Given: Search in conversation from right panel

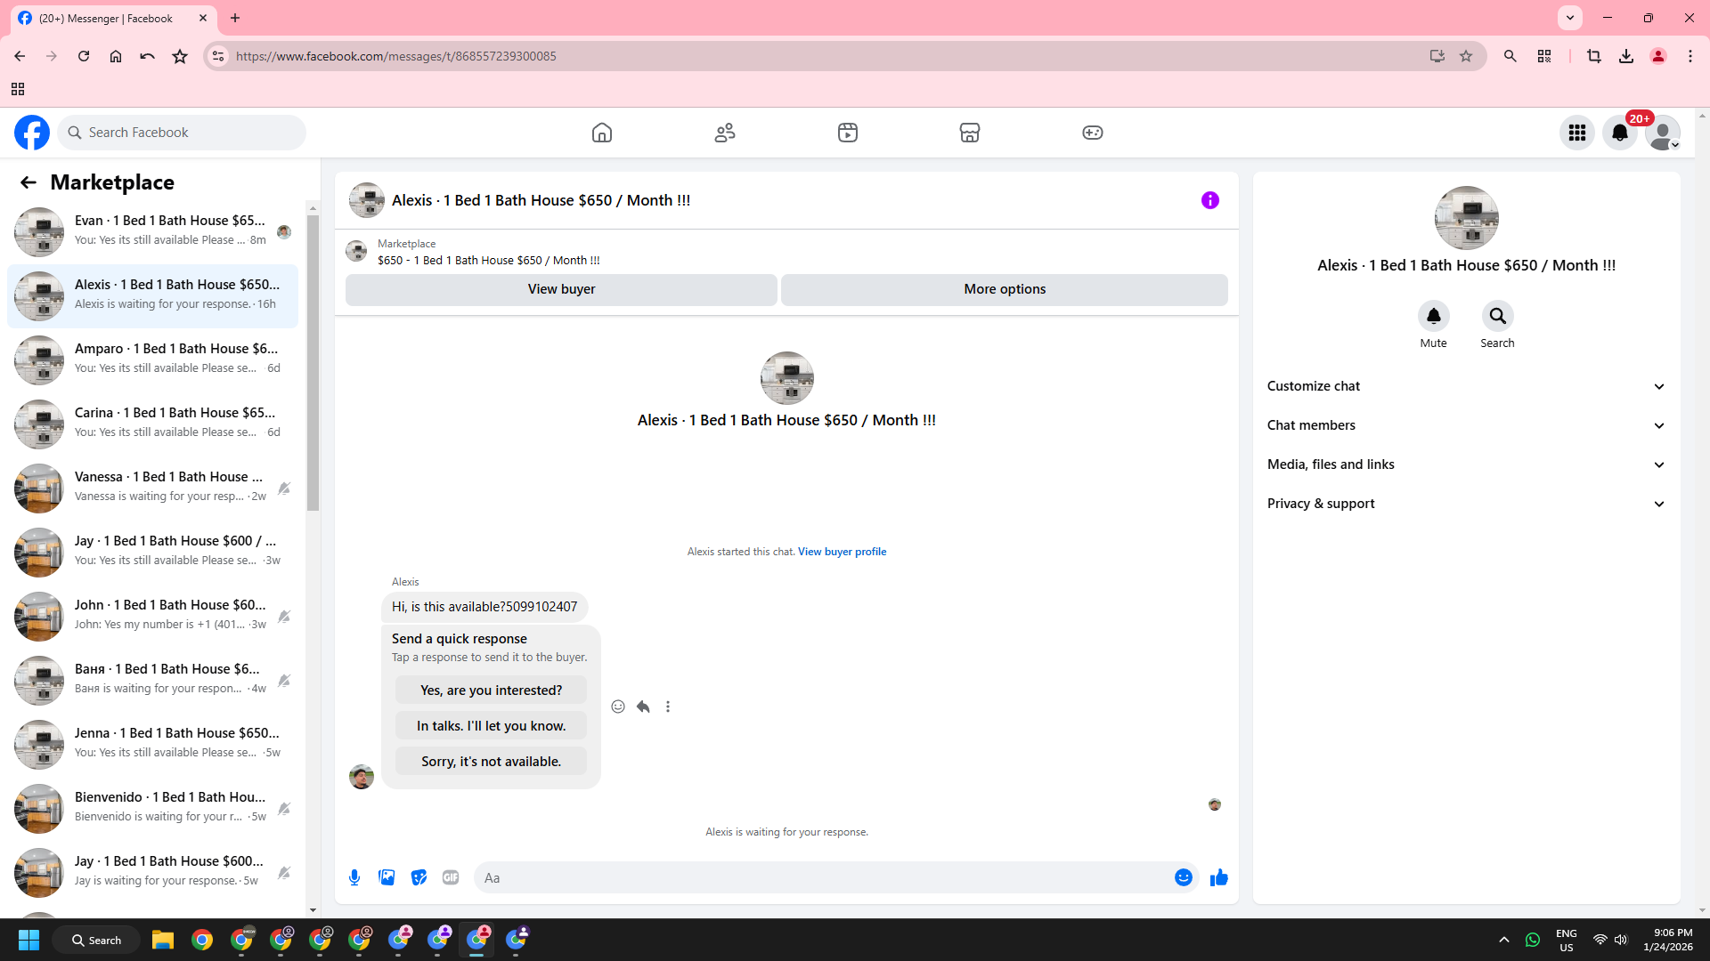Looking at the screenshot, I should coord(1496,317).
